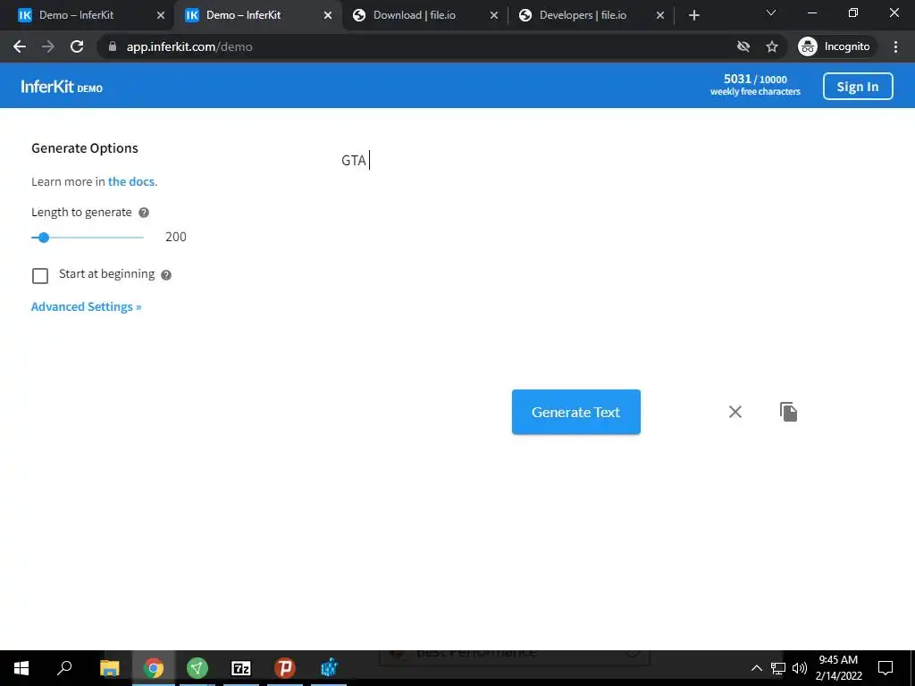Viewport: 915px width, 686px height.
Task: Click the third-party cookies blocked eye icon
Action: [x=743, y=46]
